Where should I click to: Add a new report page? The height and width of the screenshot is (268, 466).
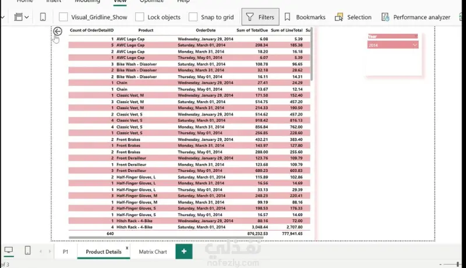(184, 251)
